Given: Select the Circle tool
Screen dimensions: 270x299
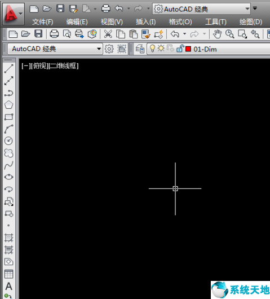Looking at the screenshot, I should click(x=9, y=141).
